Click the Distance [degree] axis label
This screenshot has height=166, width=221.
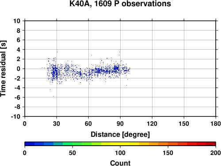point(120,135)
